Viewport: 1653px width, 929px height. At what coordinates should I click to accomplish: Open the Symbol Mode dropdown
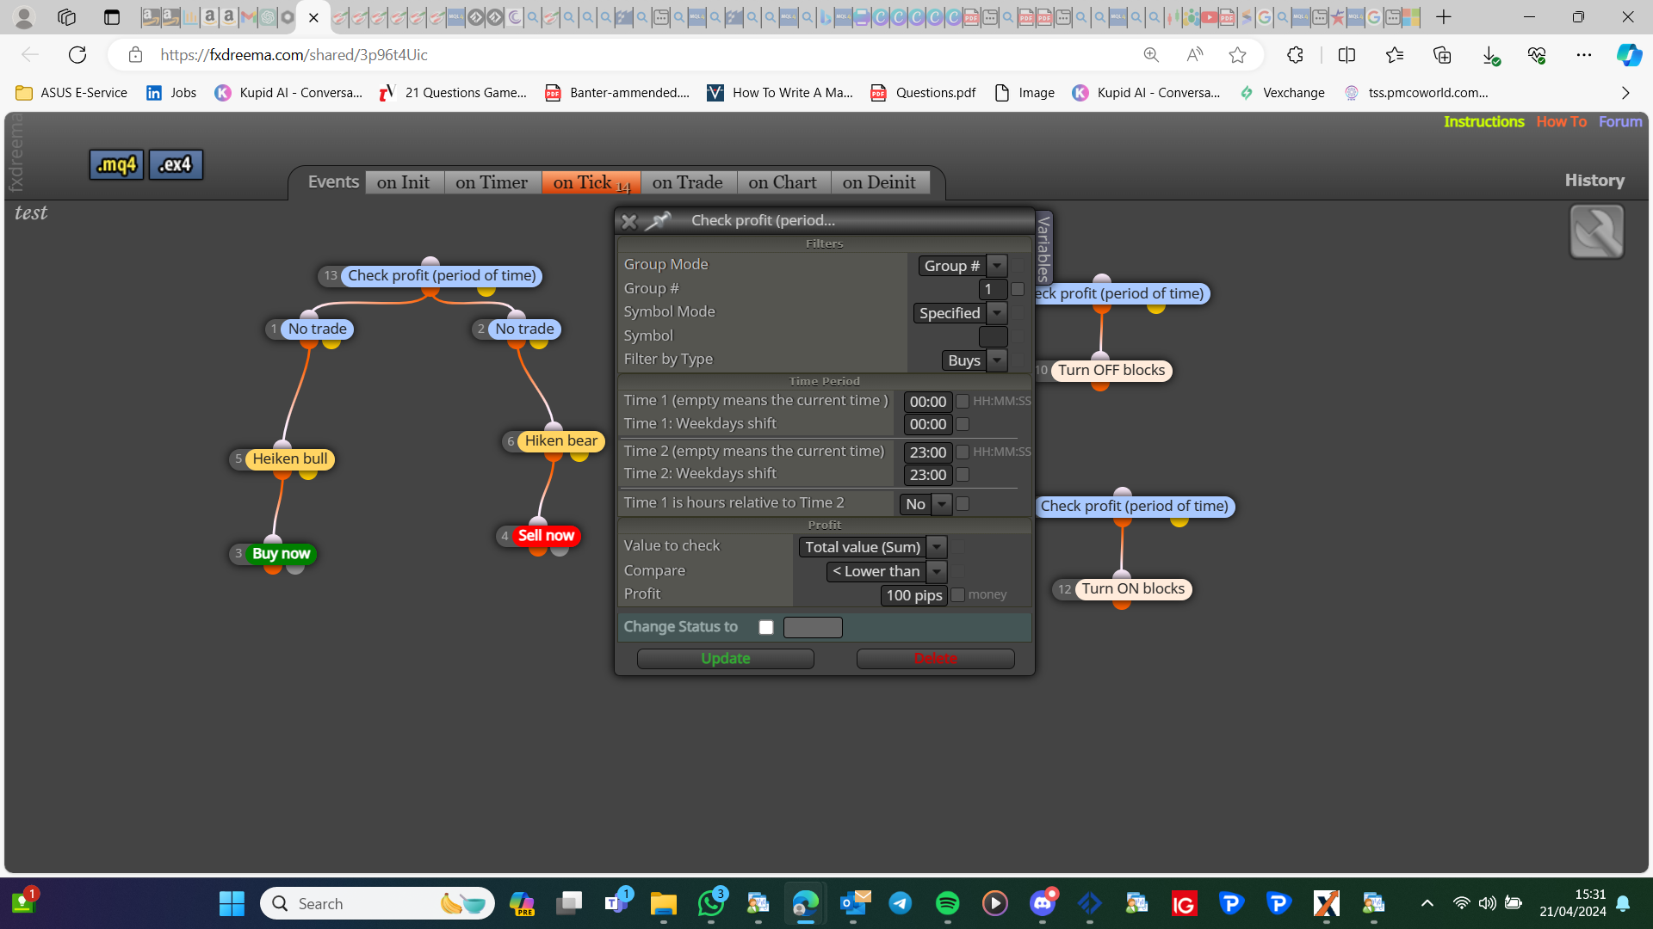(960, 313)
